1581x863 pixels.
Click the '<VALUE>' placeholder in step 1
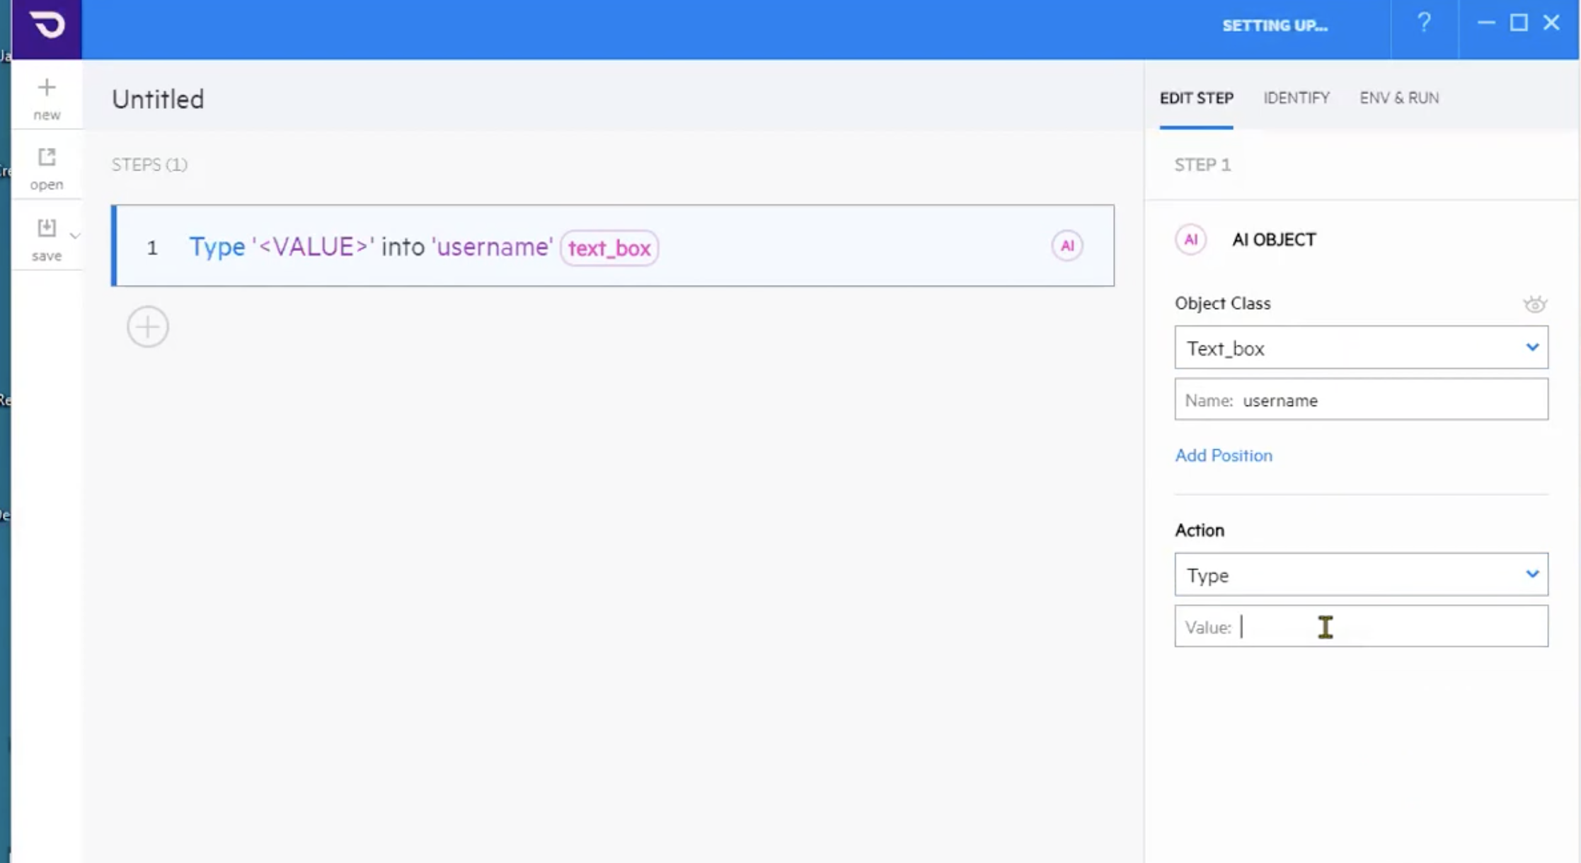[314, 247]
